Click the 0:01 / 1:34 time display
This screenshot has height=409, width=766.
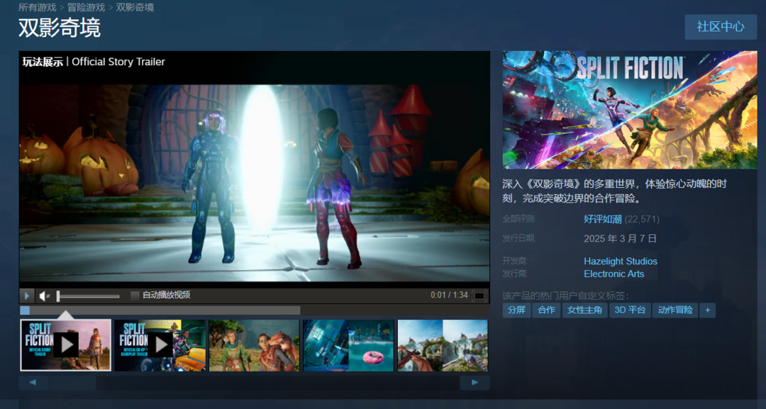449,295
